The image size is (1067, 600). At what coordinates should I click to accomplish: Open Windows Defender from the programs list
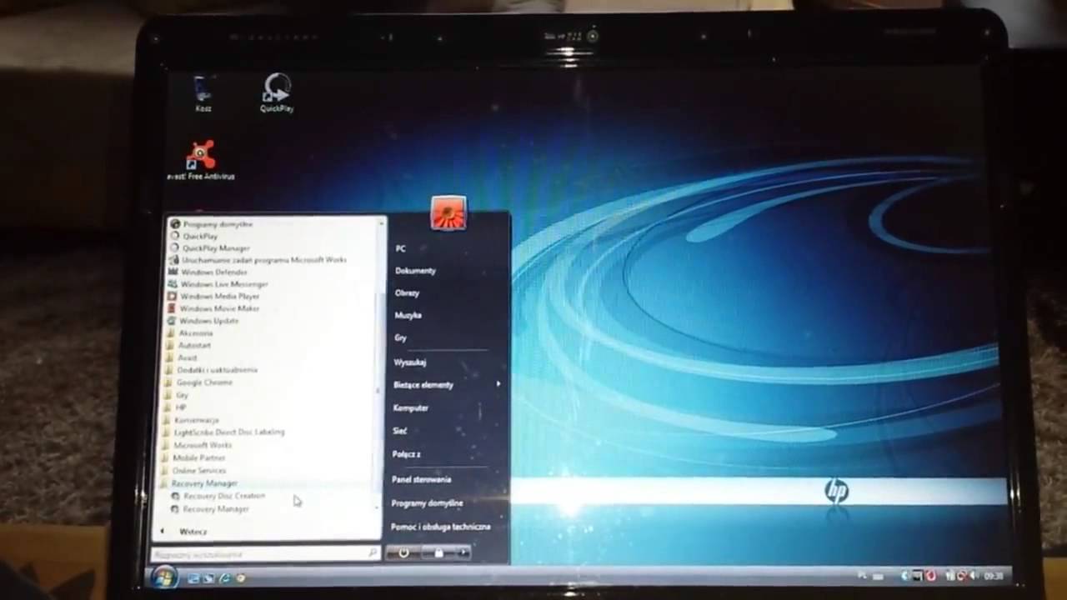(x=208, y=272)
